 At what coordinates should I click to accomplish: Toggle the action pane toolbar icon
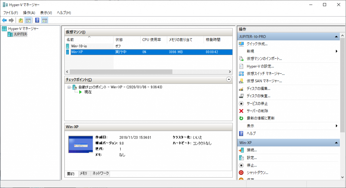(45, 21)
